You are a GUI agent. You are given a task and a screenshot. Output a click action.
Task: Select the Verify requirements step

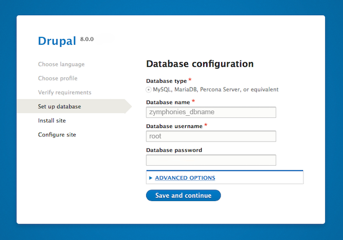[65, 92]
